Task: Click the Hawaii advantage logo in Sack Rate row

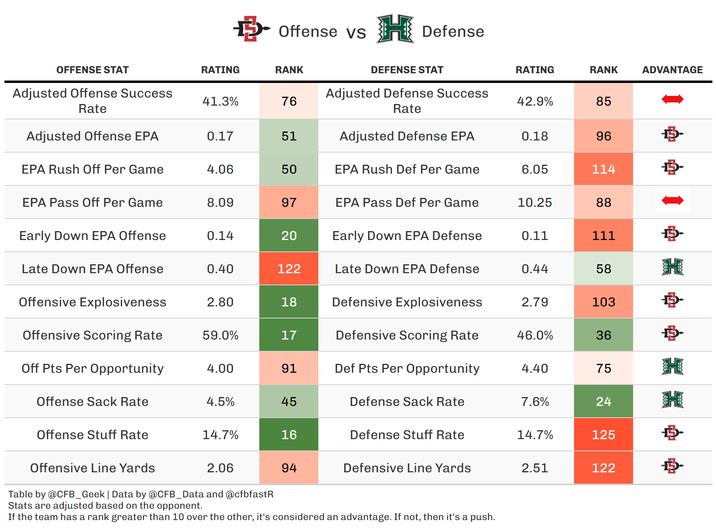Action: (x=672, y=400)
